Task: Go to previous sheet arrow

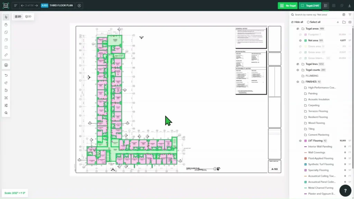Action: pyautogui.click(x=22, y=6)
